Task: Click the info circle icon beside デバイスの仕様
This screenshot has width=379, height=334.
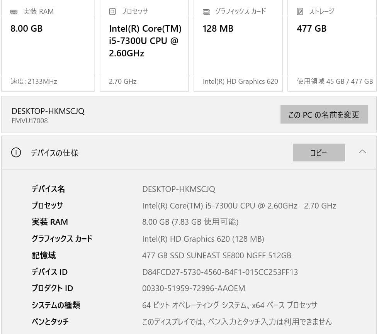Action: pos(16,152)
